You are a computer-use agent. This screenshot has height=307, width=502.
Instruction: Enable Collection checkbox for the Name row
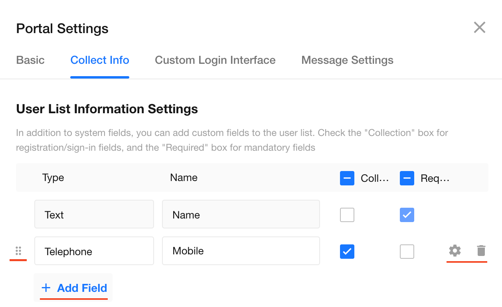[347, 215]
